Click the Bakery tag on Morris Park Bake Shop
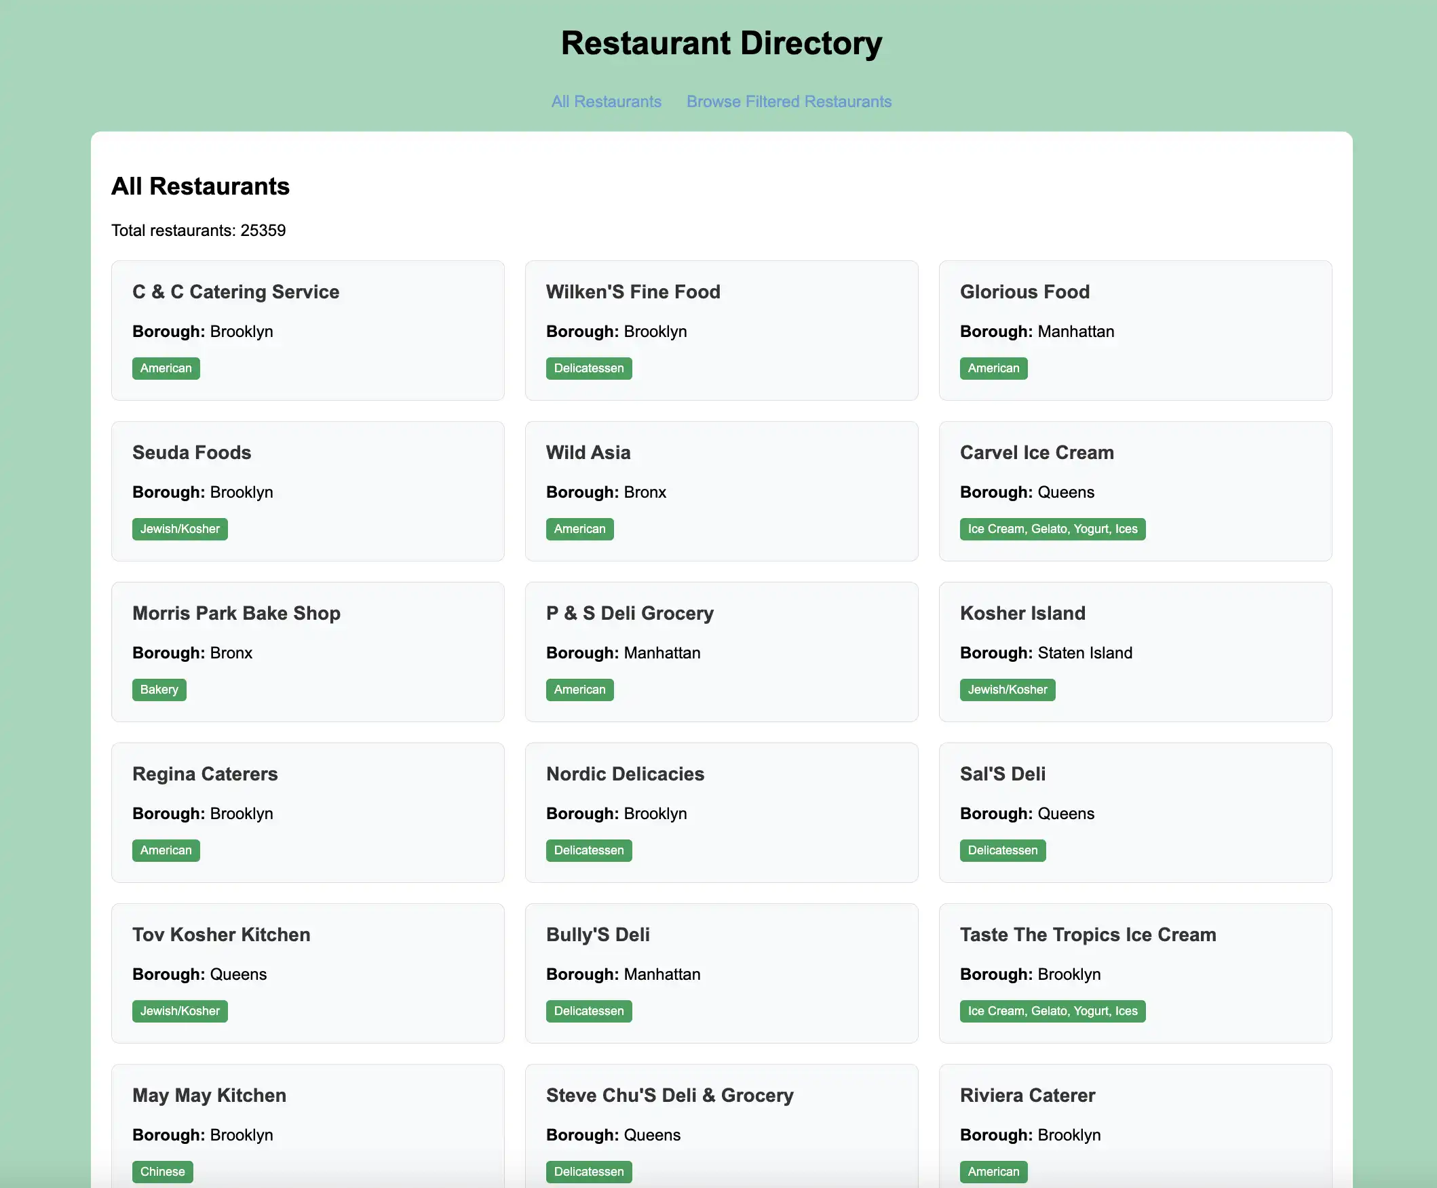Image resolution: width=1437 pixels, height=1188 pixels. pos(159,690)
